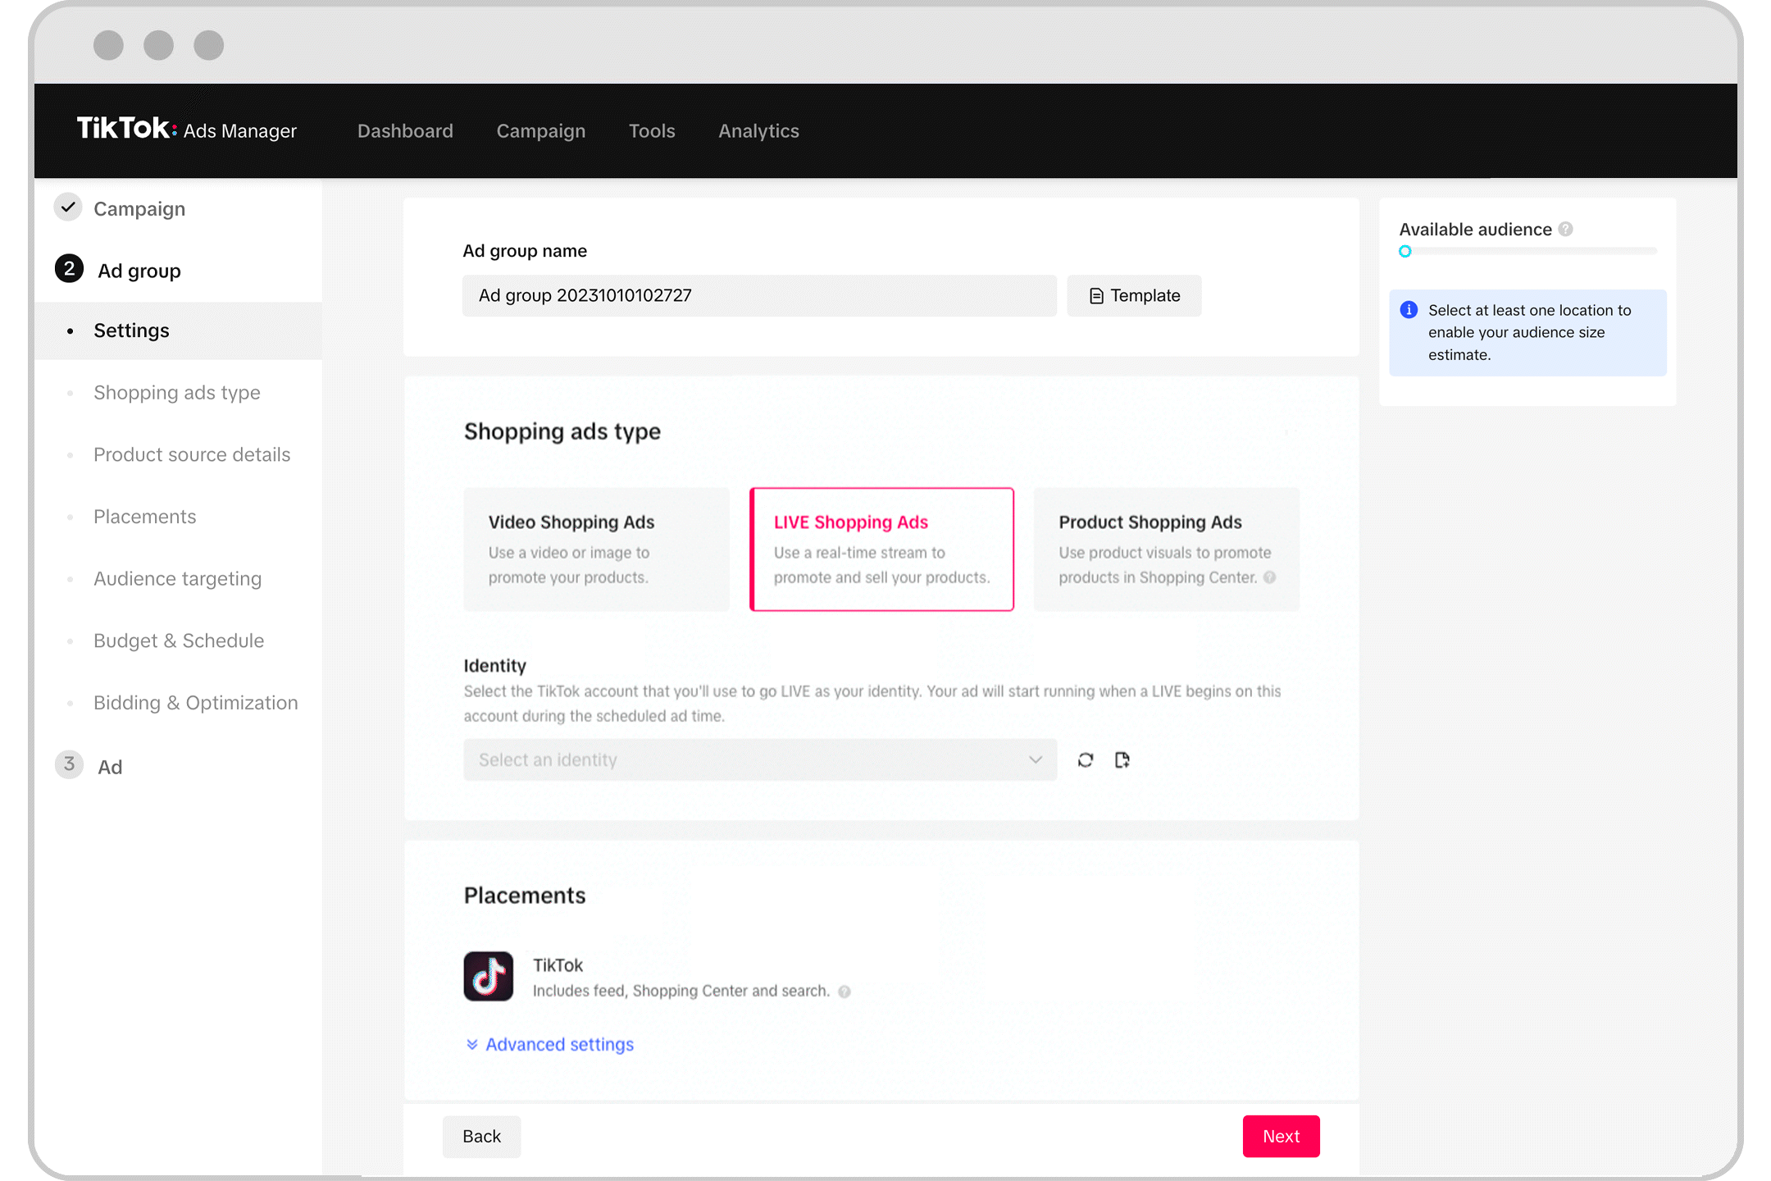This screenshot has height=1181, width=1771.
Task: Click the blue info icon in audience notice
Action: tap(1409, 310)
